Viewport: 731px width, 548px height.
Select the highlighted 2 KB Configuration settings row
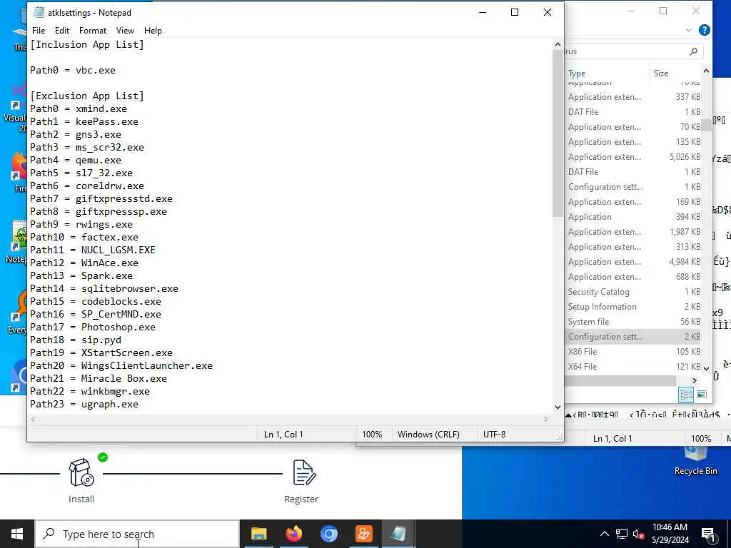point(633,337)
